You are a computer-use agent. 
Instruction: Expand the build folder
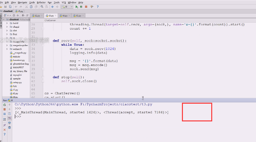point(7,23)
